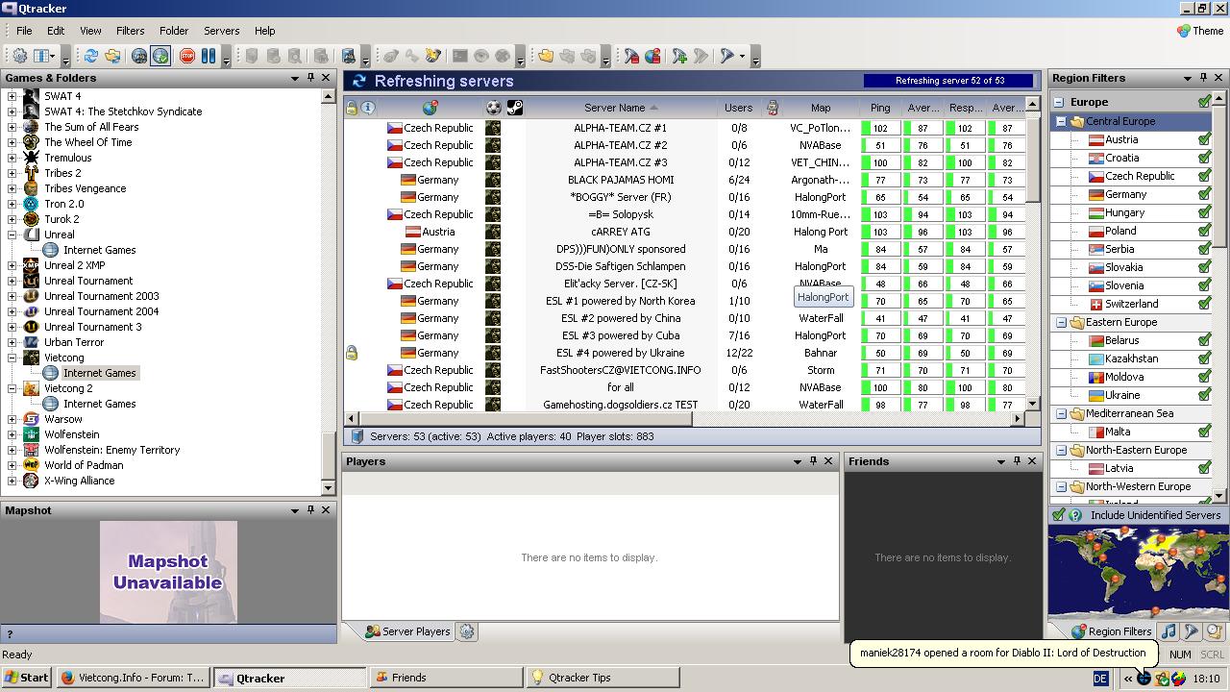The image size is (1230, 692).
Task: Click the globe with red user toolbar icon
Action: 652,56
